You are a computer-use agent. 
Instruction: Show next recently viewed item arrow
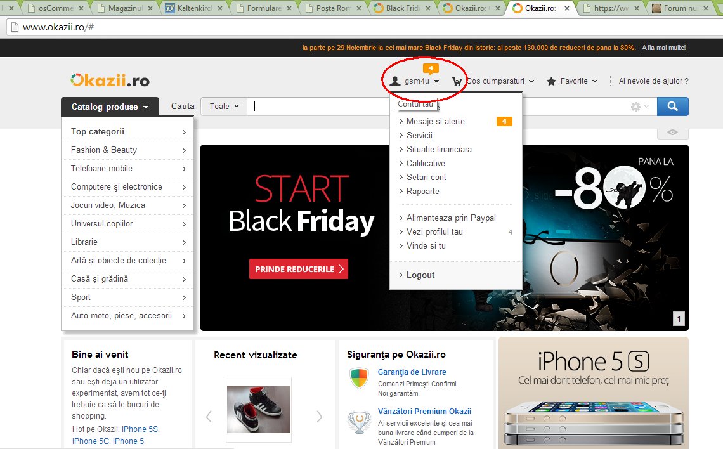[319, 416]
